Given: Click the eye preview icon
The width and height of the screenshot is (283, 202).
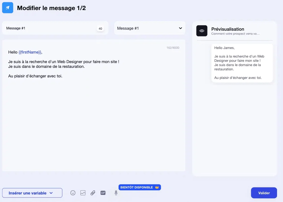Looking at the screenshot, I should [202, 31].
